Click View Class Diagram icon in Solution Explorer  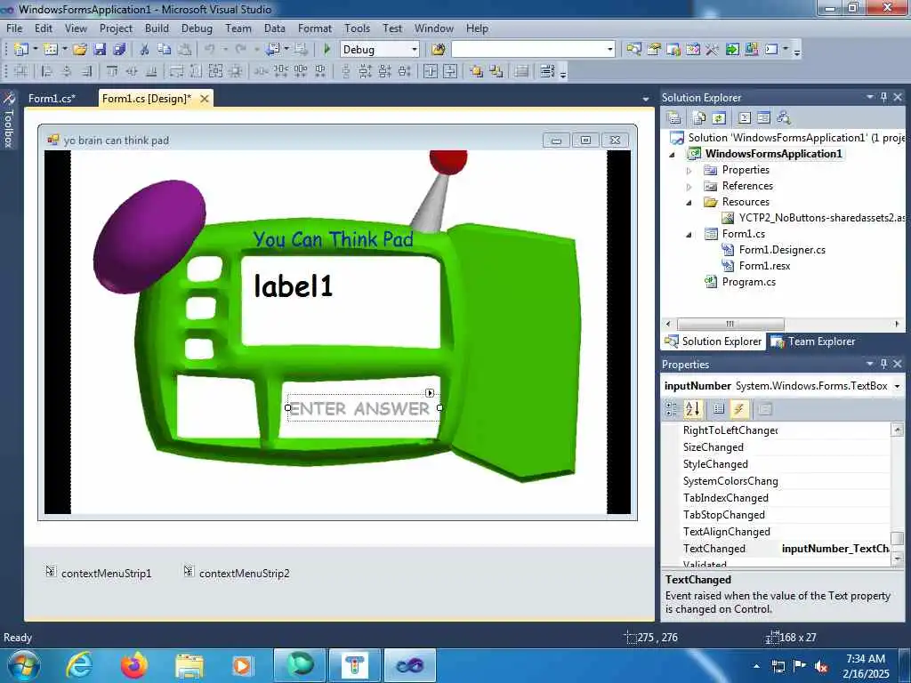pyautogui.click(x=784, y=118)
